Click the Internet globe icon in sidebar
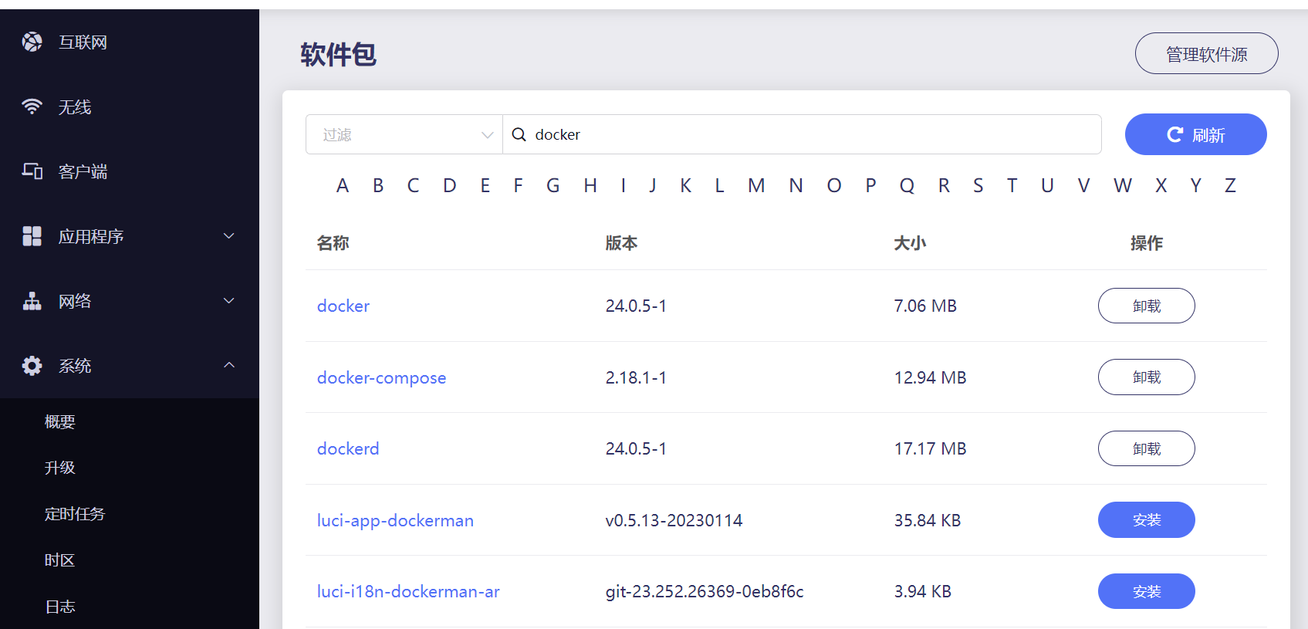Image resolution: width=1308 pixels, height=629 pixels. pyautogui.click(x=32, y=42)
